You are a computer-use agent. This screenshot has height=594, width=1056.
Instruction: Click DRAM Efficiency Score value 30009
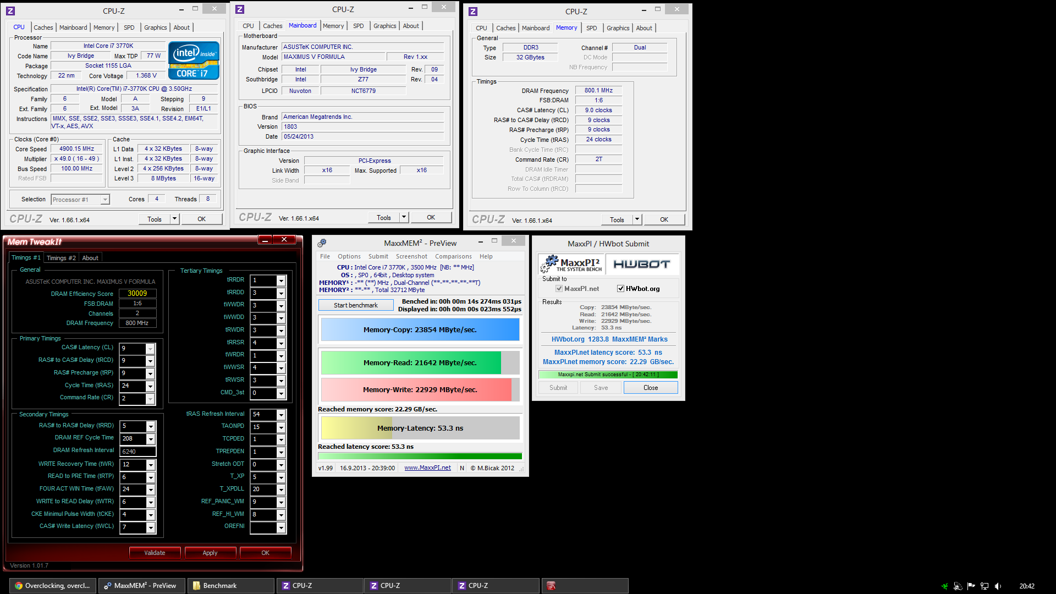coord(137,294)
